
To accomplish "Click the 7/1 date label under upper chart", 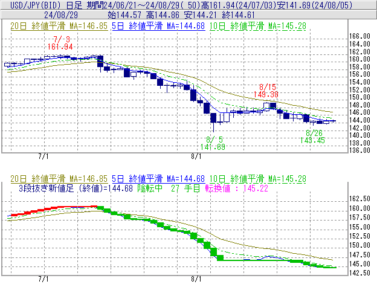I will [x=43, y=156].
